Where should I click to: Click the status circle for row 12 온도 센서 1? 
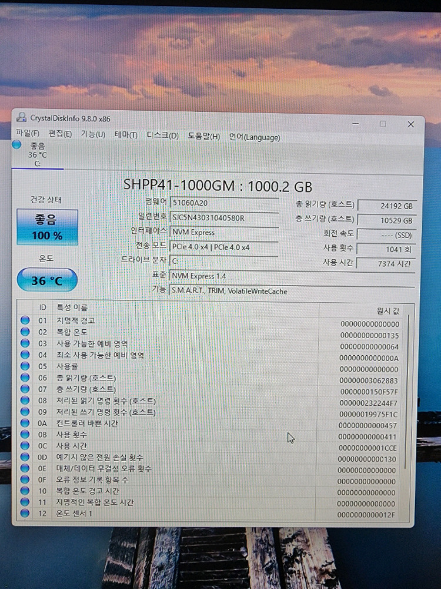(25, 513)
